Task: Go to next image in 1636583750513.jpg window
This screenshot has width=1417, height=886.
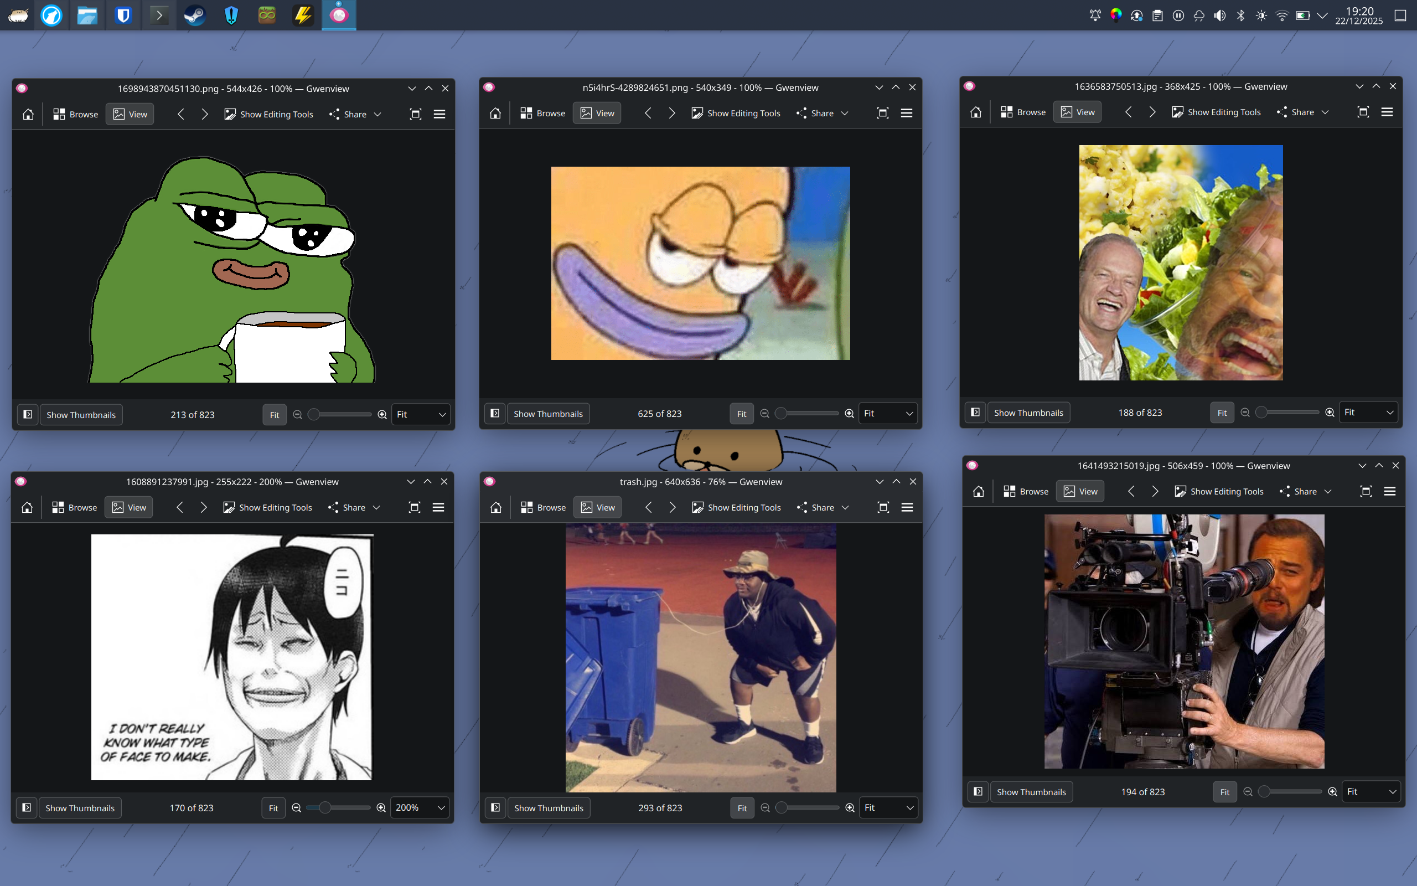Action: (1152, 112)
